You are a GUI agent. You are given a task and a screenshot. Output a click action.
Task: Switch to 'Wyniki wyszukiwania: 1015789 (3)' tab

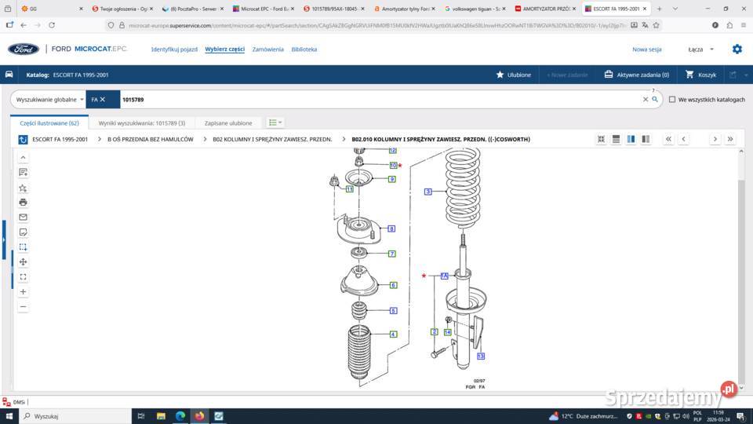[142, 123]
